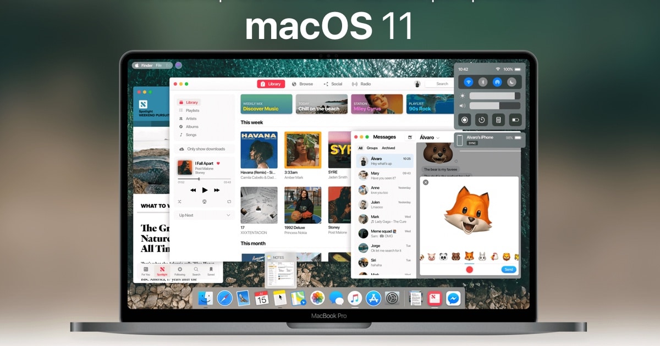Toggle AirDrop in Control Center
Viewport: 660px width, 346px height.
(x=497, y=82)
